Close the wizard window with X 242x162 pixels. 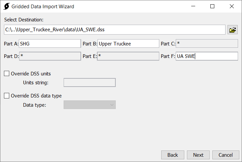coord(232,6)
